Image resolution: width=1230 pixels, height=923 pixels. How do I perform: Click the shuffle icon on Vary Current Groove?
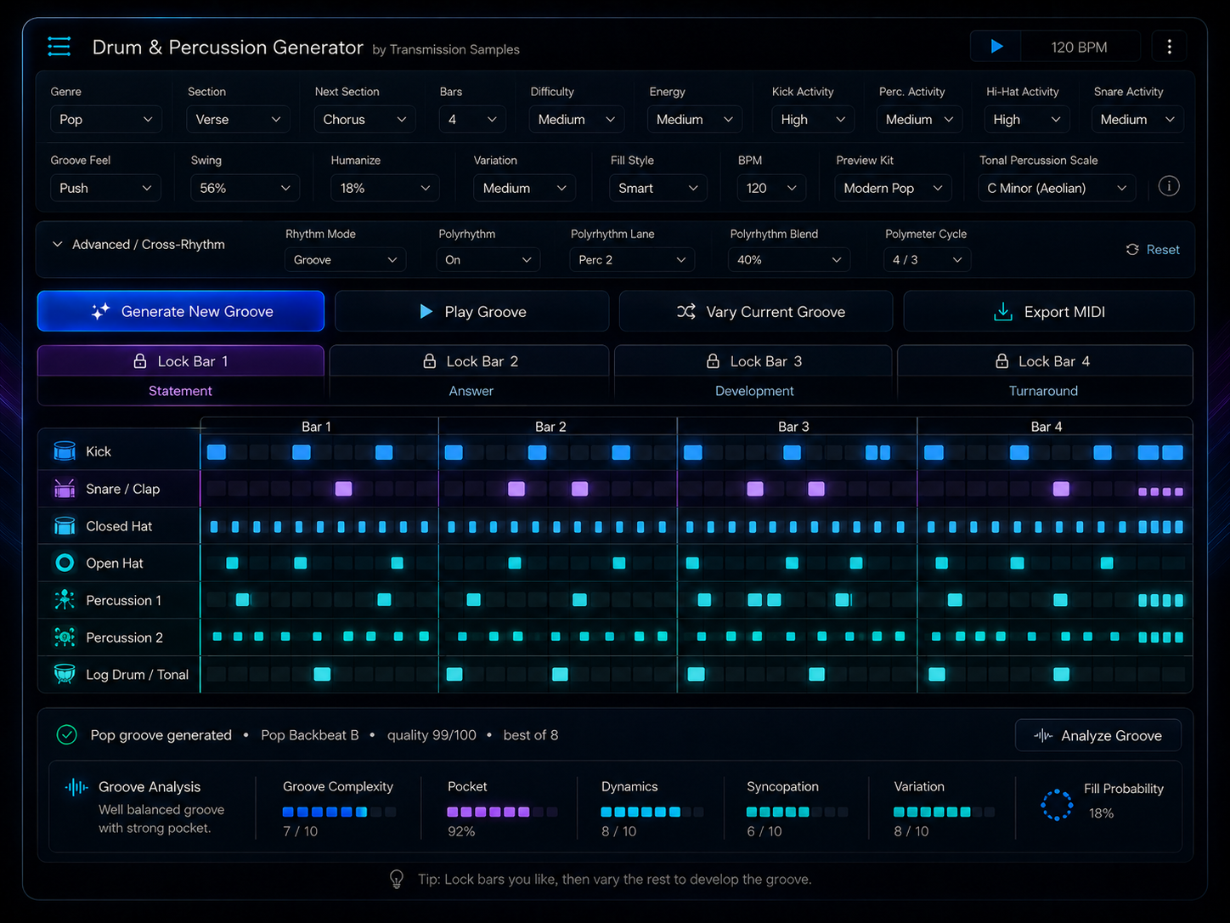coord(686,312)
